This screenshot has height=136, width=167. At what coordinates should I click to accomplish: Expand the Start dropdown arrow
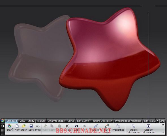click(x=13, y=129)
